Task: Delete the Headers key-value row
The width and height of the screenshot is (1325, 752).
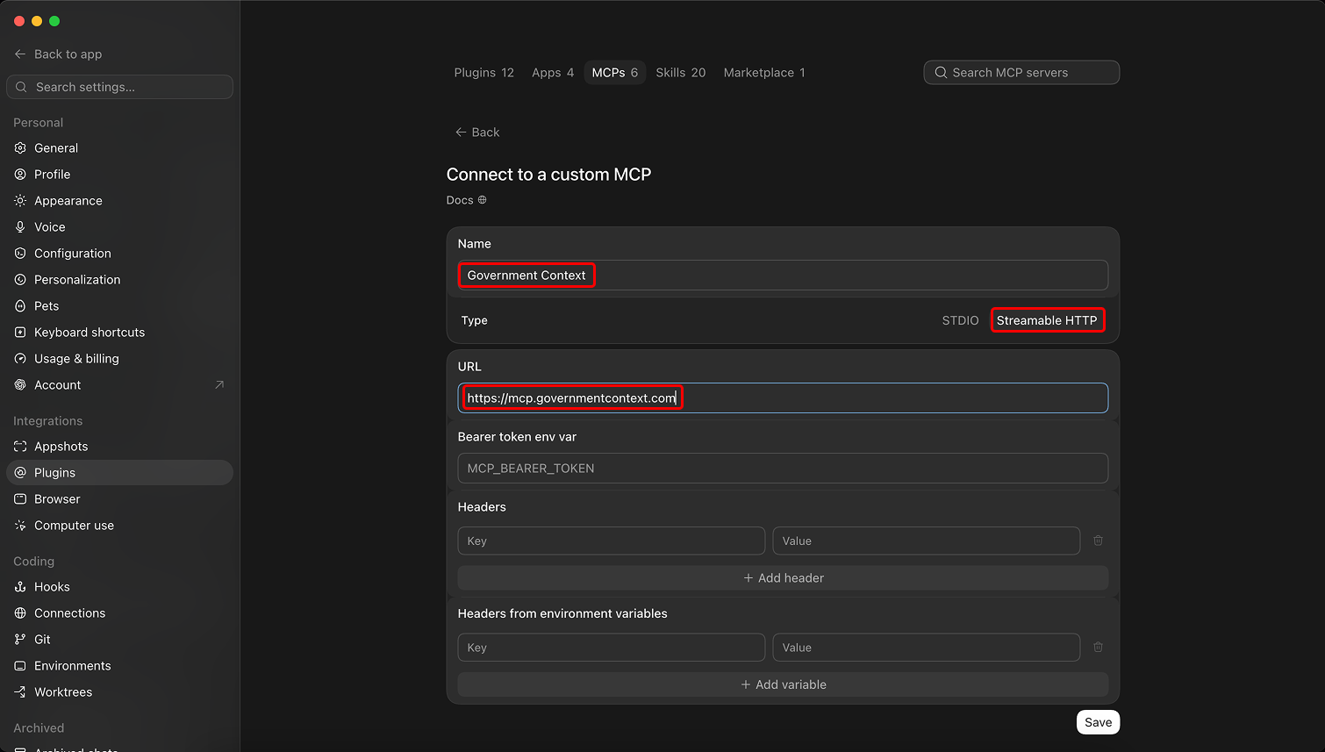Action: [1098, 541]
